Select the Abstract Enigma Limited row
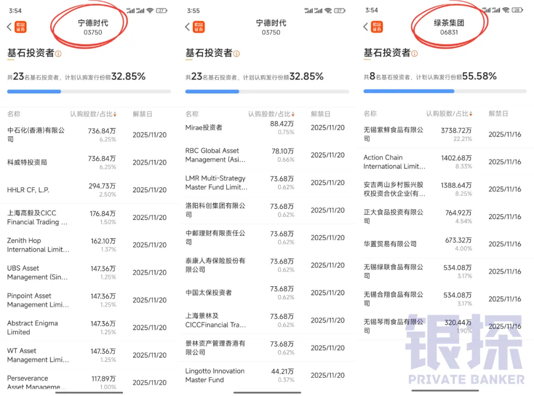This screenshot has width=534, height=396. click(89, 328)
